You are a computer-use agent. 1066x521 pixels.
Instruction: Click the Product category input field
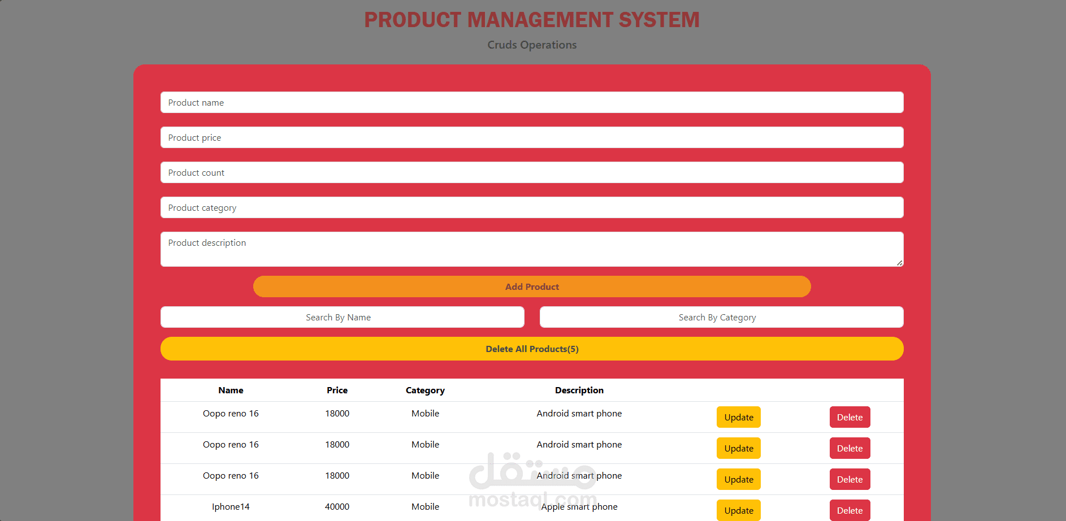(531, 207)
